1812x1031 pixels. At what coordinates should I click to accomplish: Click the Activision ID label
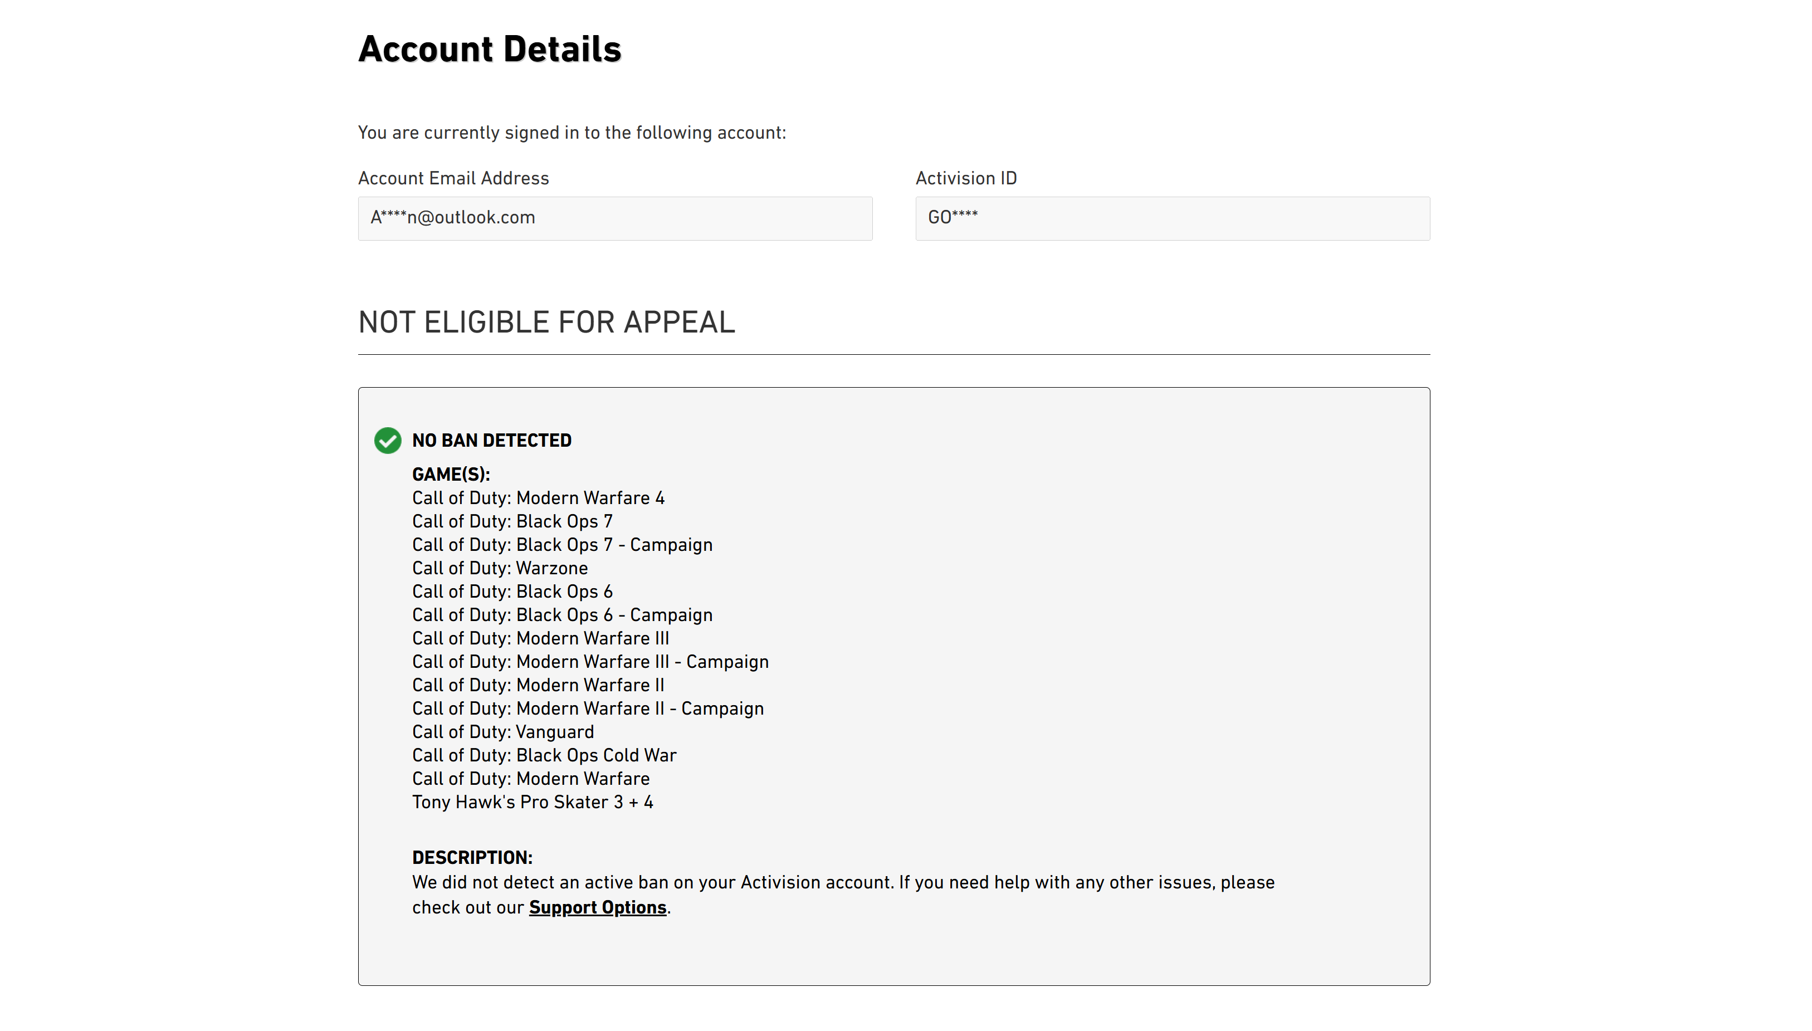966,178
